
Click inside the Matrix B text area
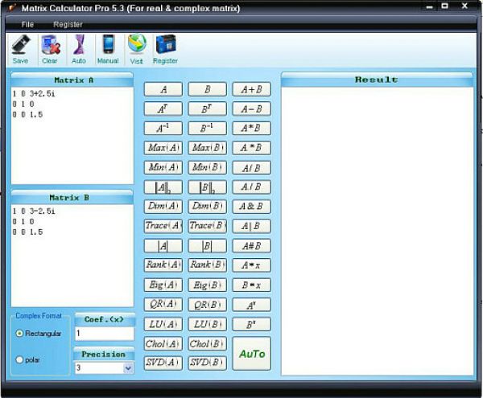tap(72, 256)
